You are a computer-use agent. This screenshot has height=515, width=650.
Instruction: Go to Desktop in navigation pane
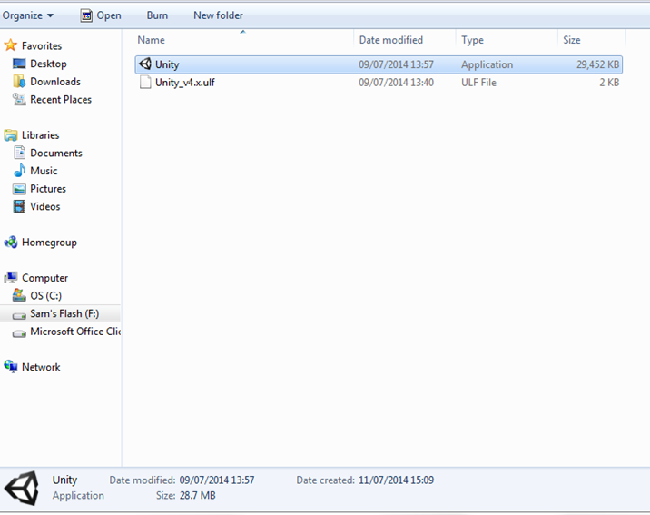(x=48, y=64)
